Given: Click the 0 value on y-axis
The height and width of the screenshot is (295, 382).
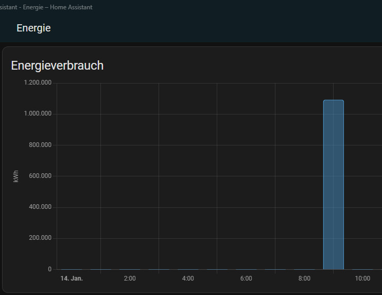Looking at the screenshot, I should tap(50, 269).
